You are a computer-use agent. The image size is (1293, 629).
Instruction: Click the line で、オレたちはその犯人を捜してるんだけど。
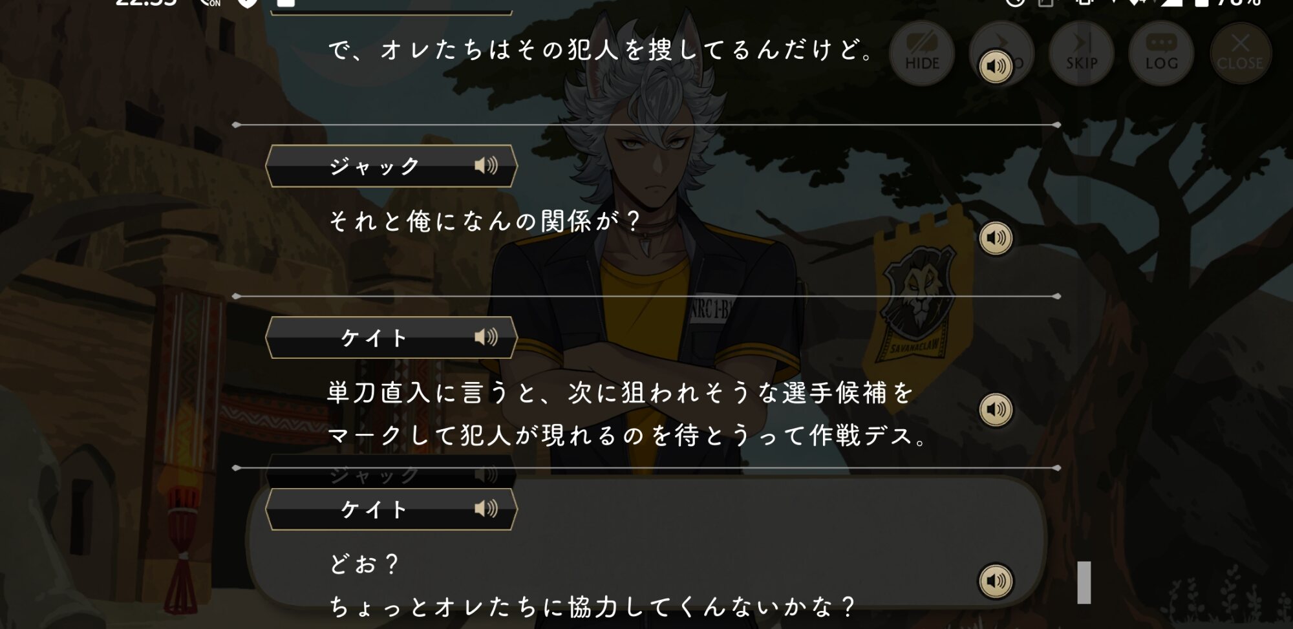tap(602, 50)
